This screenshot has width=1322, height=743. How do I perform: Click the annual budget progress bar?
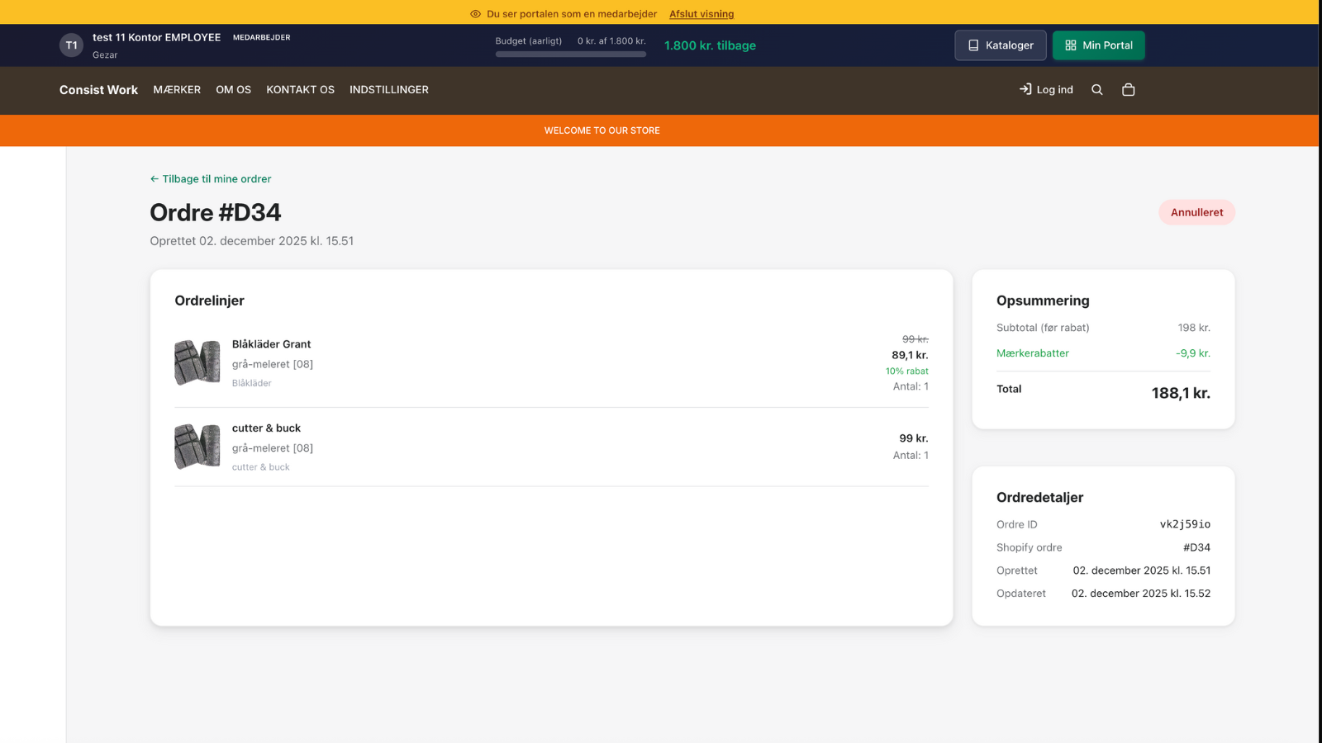coord(570,54)
